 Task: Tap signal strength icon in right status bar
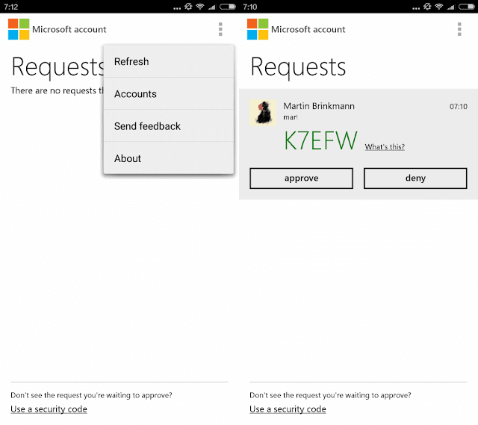tap(451, 7)
